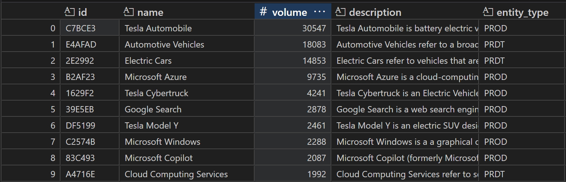Image resolution: width=566 pixels, height=182 pixels.
Task: Click entity_type PROD in Microsoft Windows row
Action: [522, 142]
